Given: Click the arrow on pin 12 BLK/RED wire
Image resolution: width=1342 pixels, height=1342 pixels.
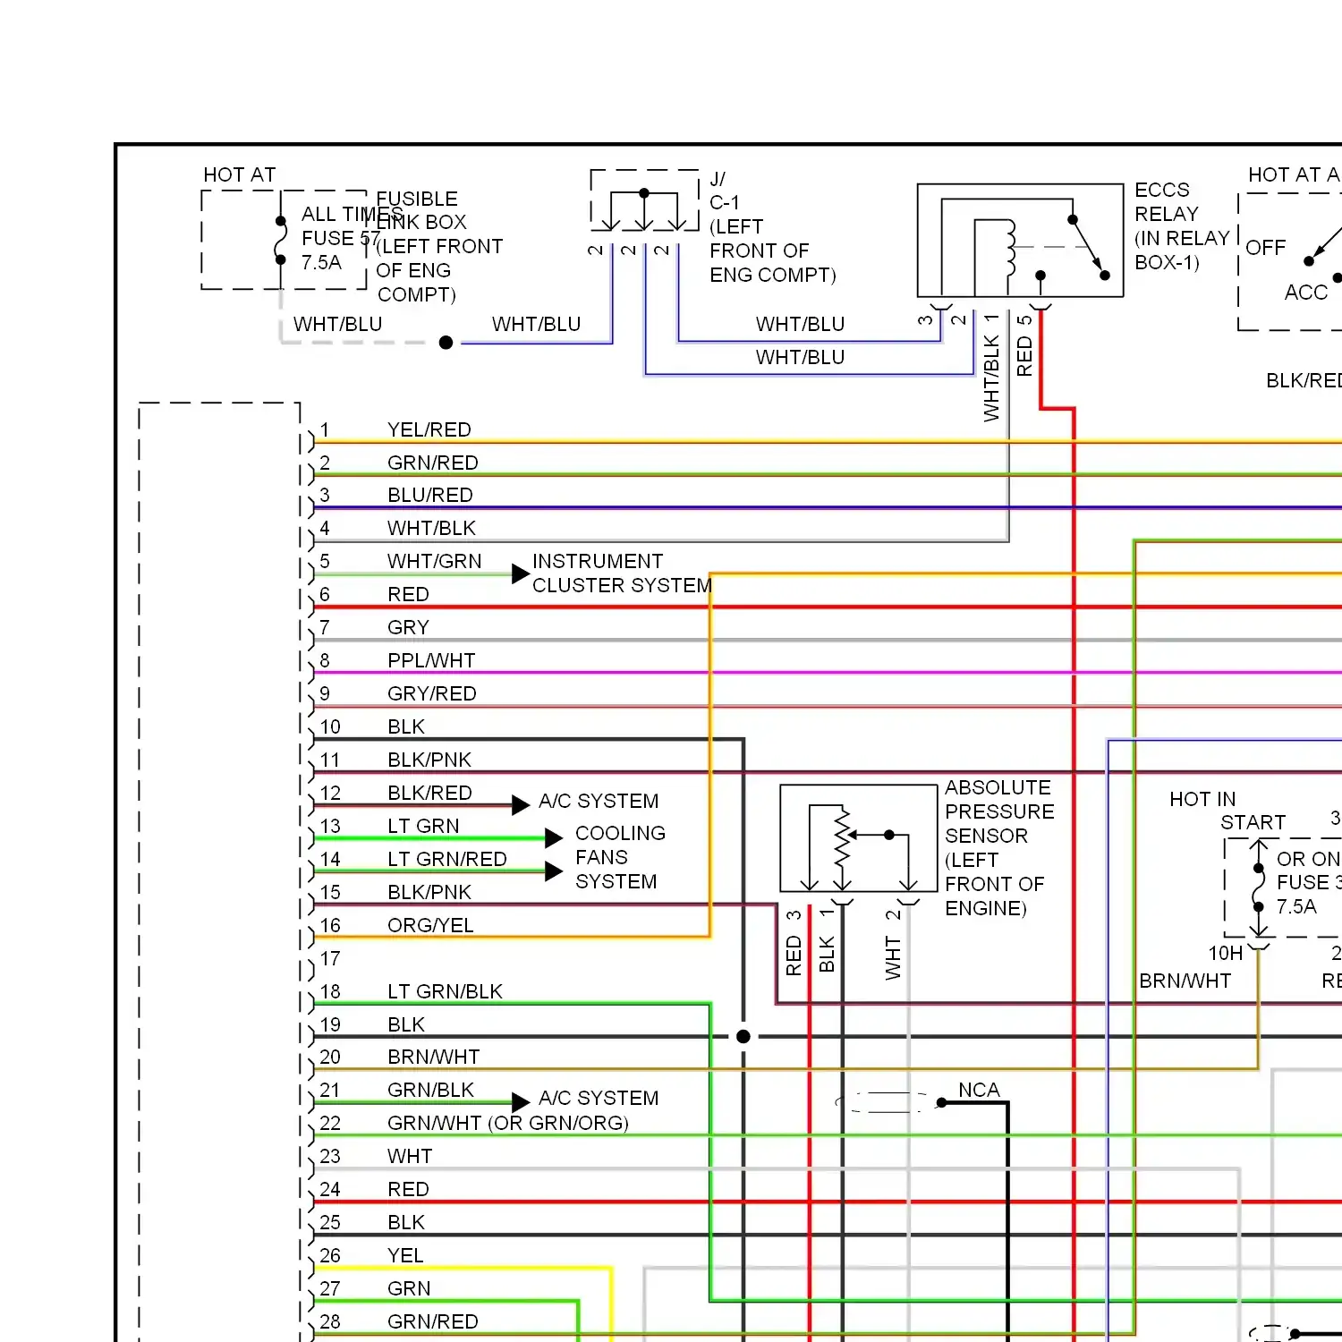Looking at the screenshot, I should click(521, 805).
